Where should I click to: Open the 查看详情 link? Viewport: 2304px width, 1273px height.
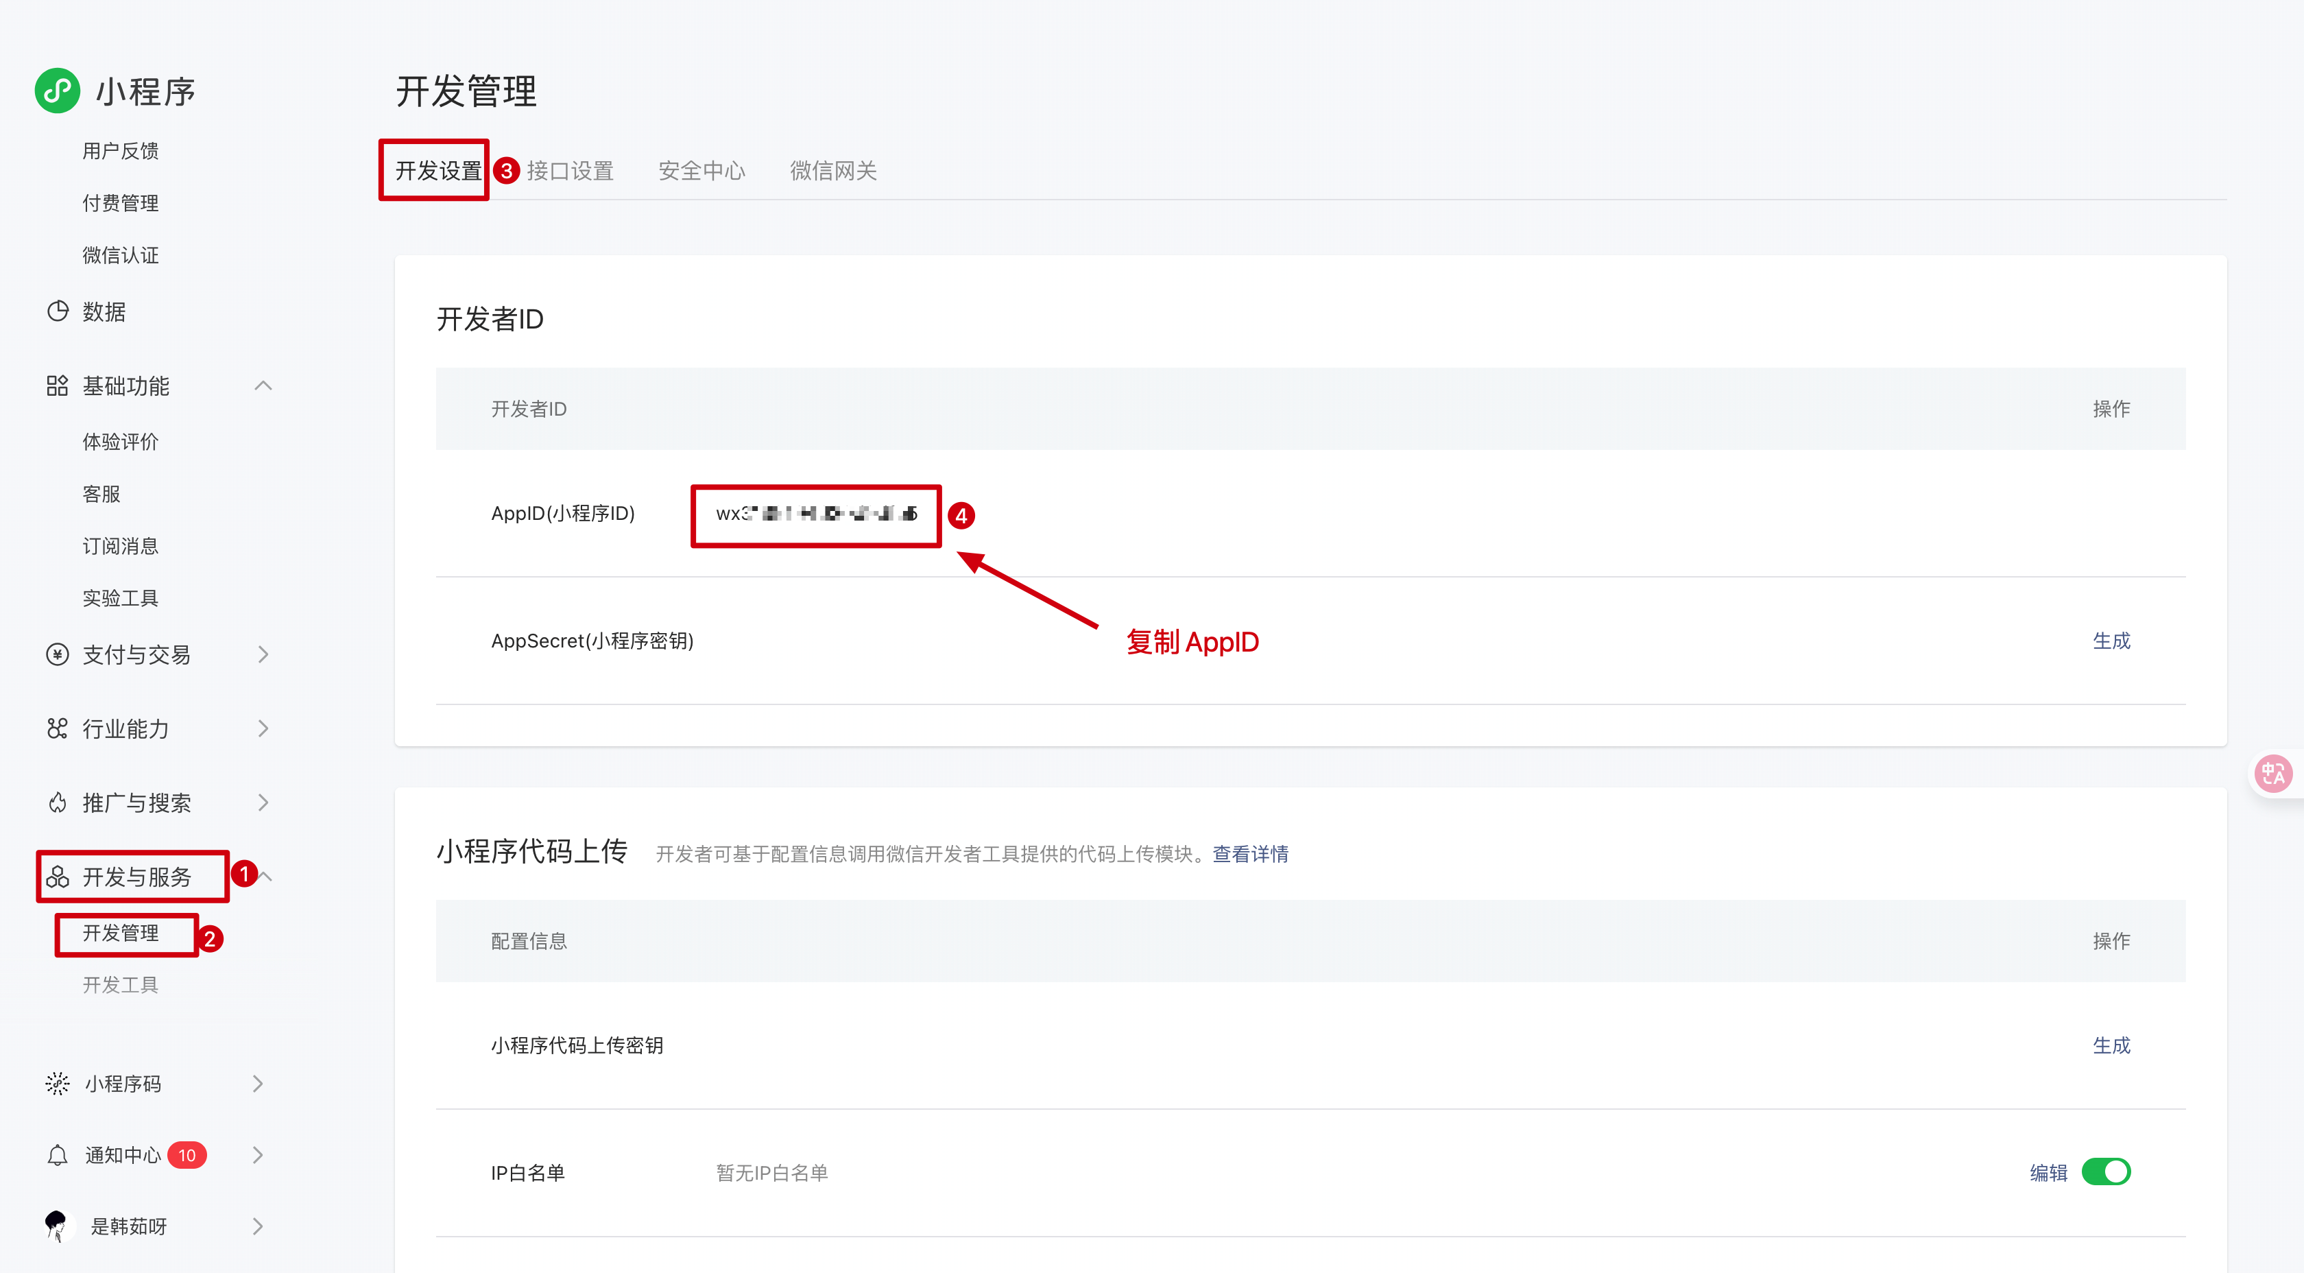1249,855
